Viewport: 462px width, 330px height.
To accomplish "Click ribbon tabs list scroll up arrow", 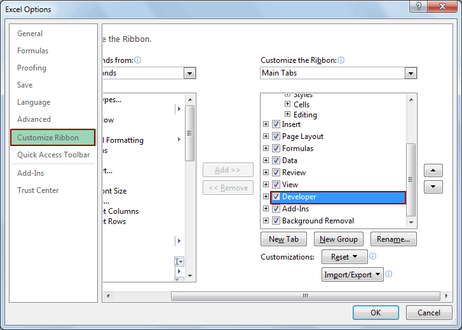I will [411, 100].
